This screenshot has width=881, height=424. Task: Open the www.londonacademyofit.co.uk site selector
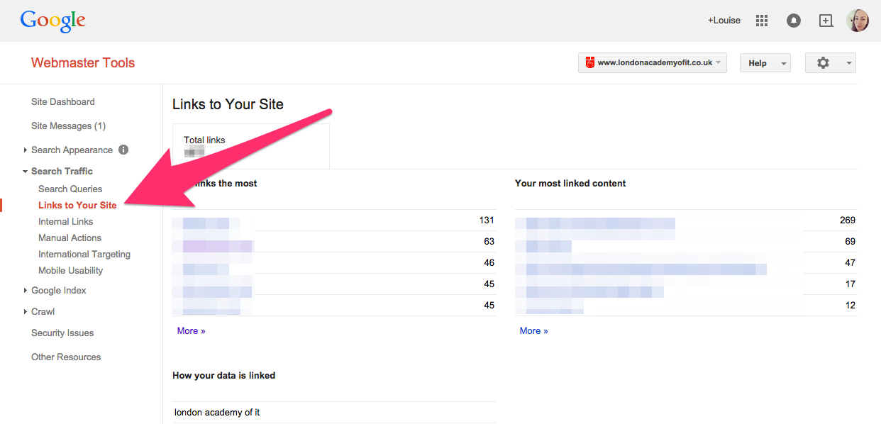click(652, 62)
